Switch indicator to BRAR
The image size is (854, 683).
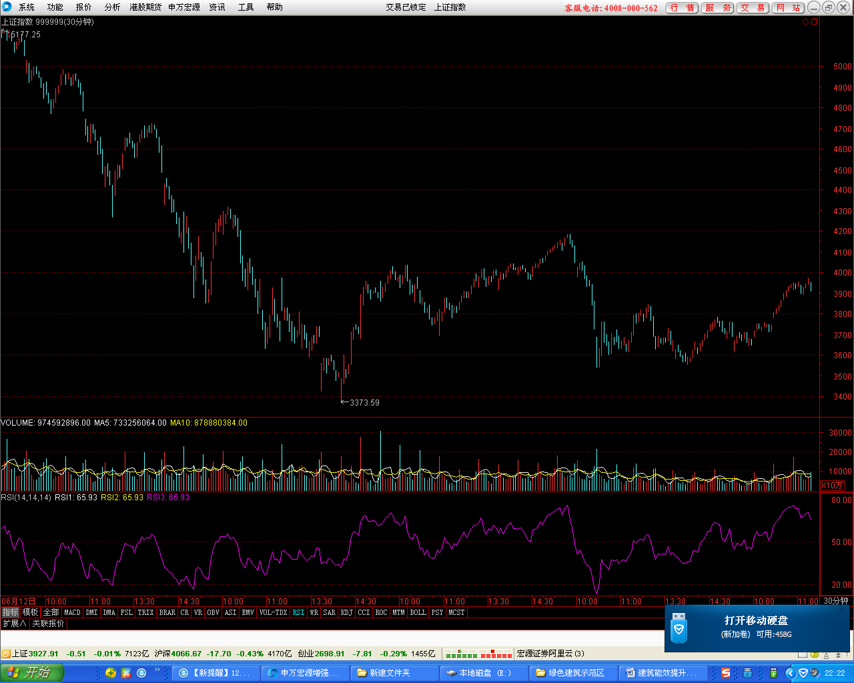point(167,612)
